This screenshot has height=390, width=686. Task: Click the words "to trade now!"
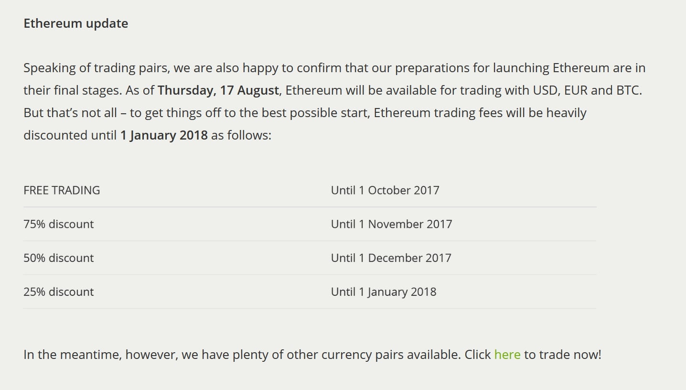[563, 355]
